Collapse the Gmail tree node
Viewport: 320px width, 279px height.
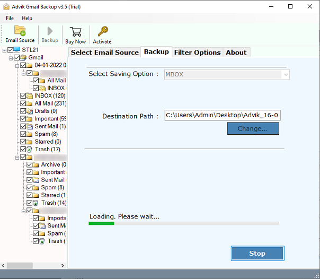(x=11, y=58)
